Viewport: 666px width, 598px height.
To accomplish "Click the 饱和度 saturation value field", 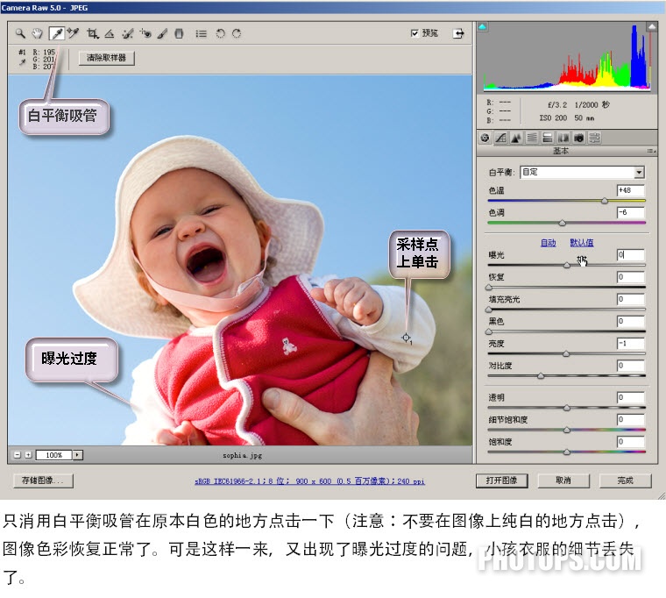I will [631, 442].
